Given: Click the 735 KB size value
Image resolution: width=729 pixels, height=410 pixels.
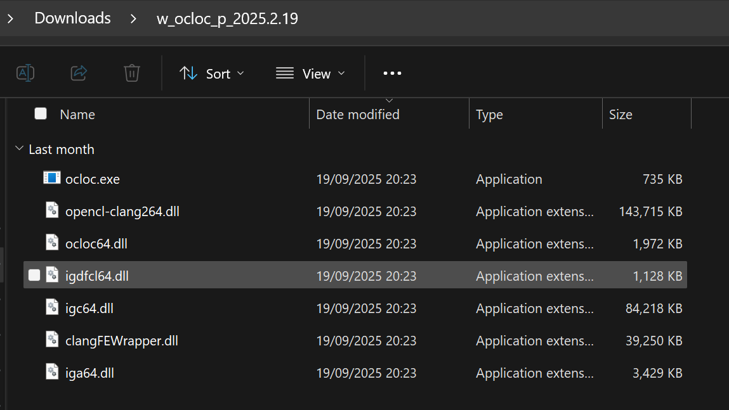Looking at the screenshot, I should pos(662,179).
